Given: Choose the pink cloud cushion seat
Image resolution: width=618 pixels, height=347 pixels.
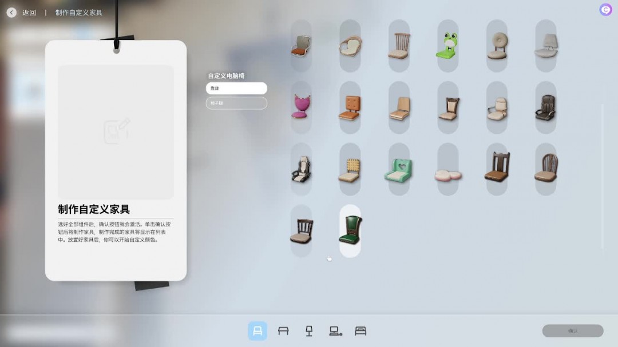Looking at the screenshot, I should pos(447,169).
